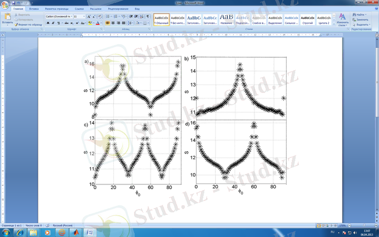Switch to the Вставка tab

point(34,9)
